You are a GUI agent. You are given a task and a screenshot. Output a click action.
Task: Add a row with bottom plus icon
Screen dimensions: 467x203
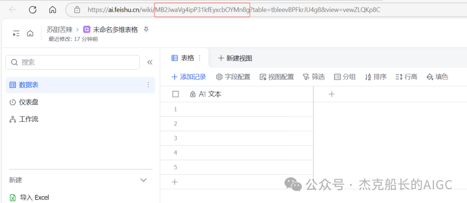click(175, 182)
